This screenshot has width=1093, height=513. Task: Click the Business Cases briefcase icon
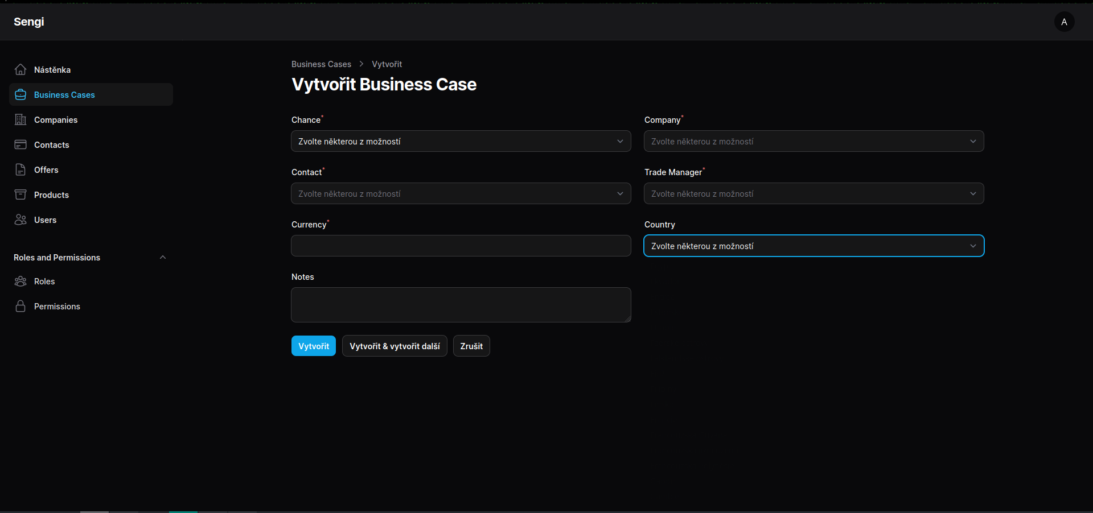pyautogui.click(x=20, y=94)
